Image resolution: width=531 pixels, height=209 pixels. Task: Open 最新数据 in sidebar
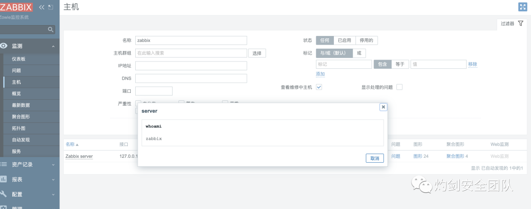coord(21,105)
